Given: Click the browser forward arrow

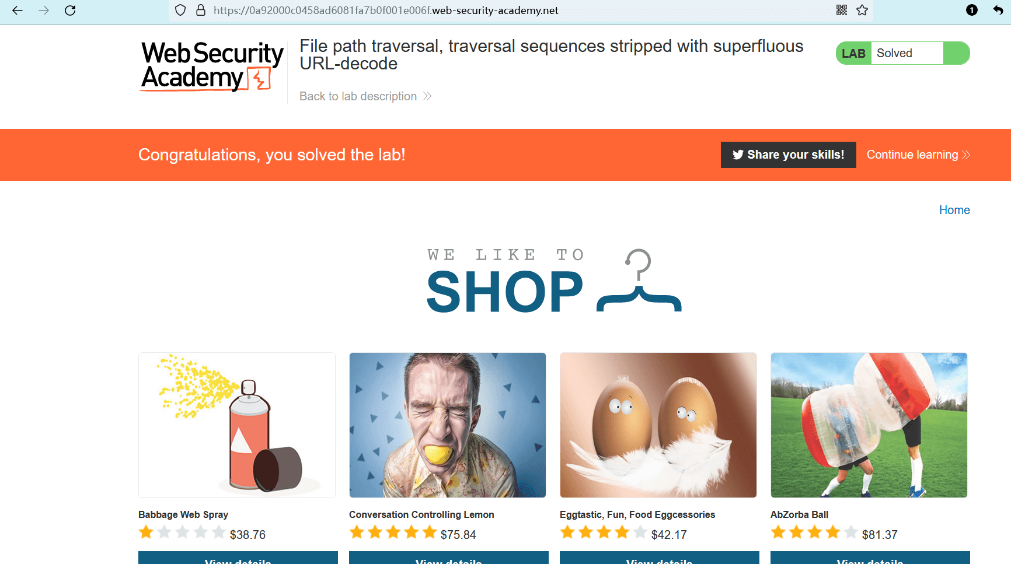Looking at the screenshot, I should (44, 10).
